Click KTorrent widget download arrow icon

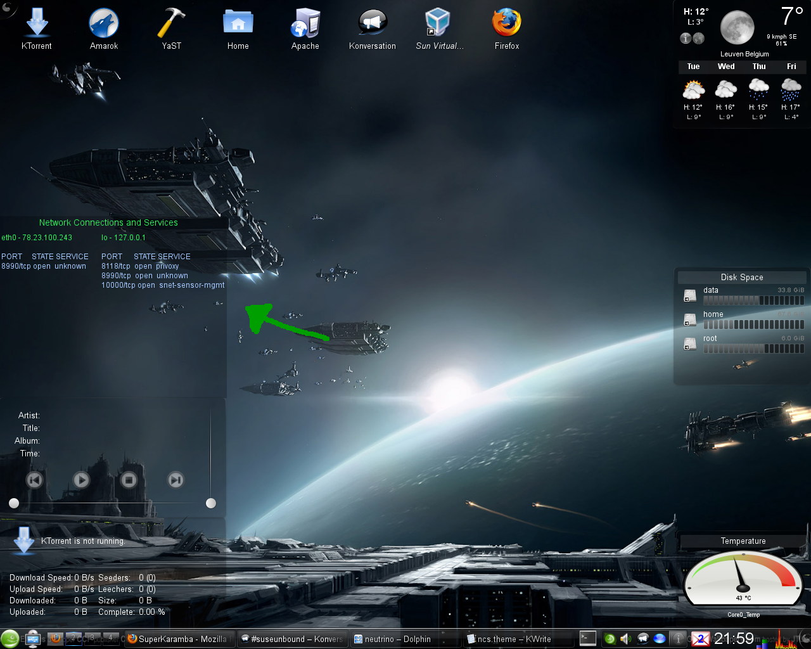coord(24,541)
